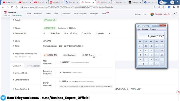180x101 pixels.
Task: Switch to the Resource tab
Action: 103,2
